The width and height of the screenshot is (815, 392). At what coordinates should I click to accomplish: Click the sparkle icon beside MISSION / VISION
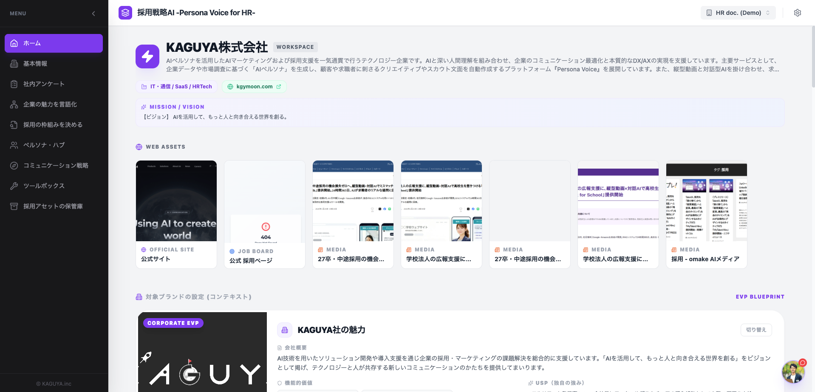pos(144,107)
